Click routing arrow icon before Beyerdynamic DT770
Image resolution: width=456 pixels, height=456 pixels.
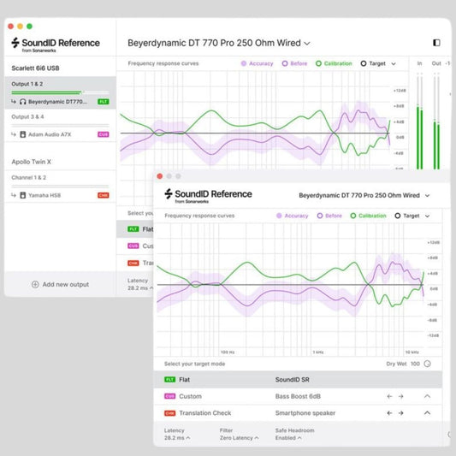[x=14, y=102]
